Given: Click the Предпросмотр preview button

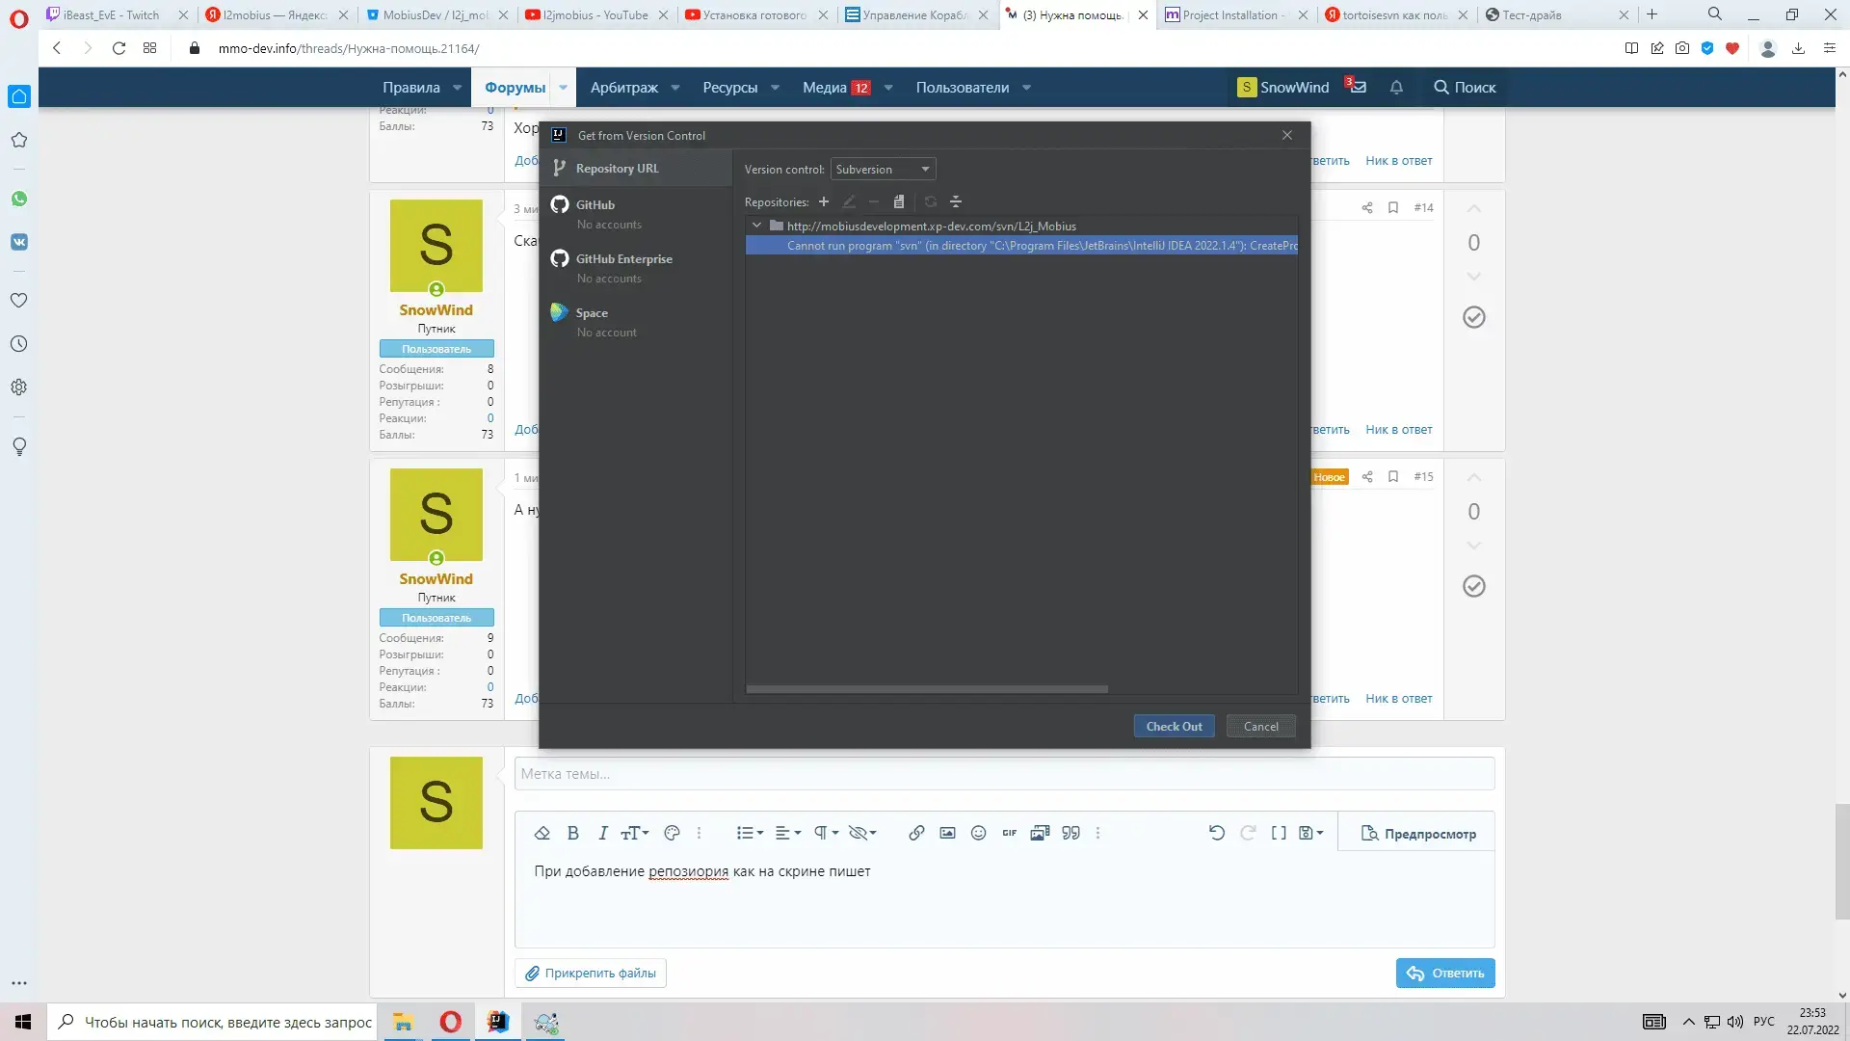Looking at the screenshot, I should point(1418,835).
